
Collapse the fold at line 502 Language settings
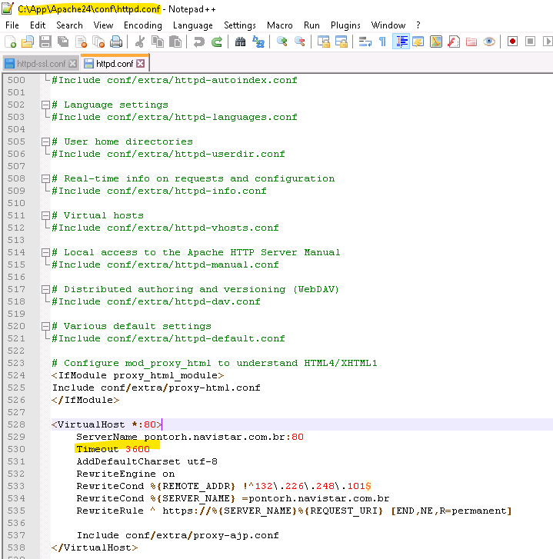(x=45, y=105)
